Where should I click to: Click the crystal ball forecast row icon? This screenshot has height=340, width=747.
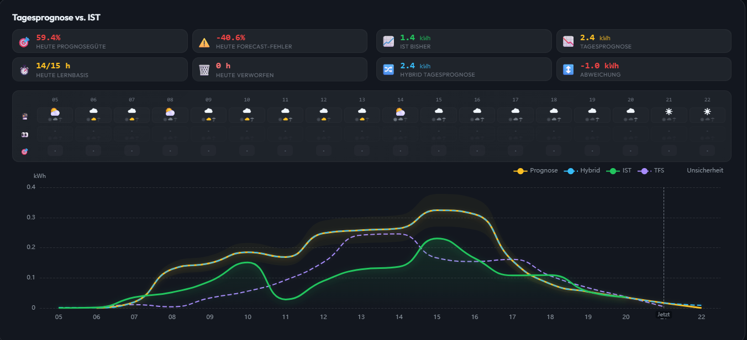tap(24, 116)
